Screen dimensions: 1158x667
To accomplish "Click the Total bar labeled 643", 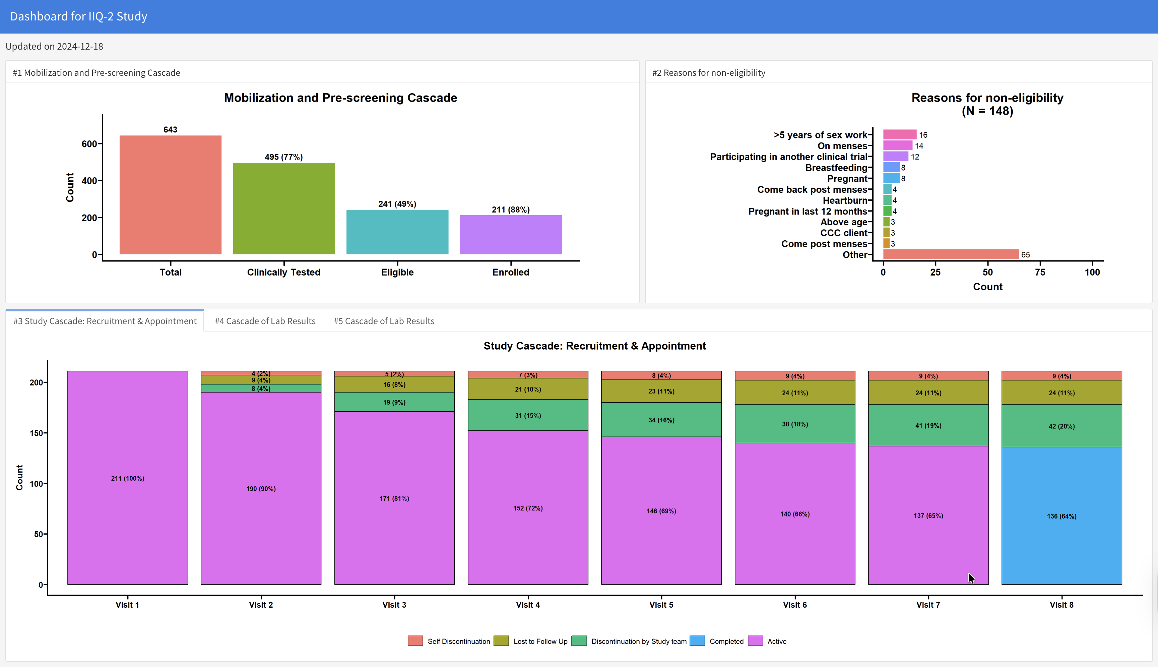I will 170,195.
